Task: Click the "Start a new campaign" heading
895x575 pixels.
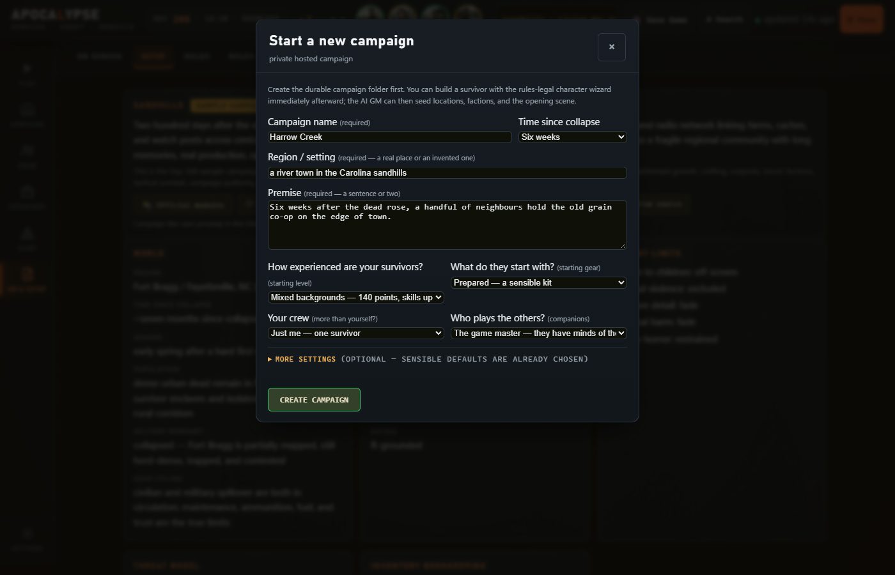Action: pyautogui.click(x=341, y=41)
